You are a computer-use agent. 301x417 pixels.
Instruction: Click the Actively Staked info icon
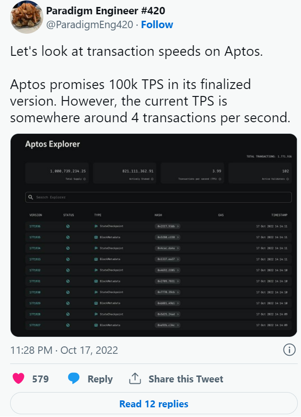(x=152, y=179)
